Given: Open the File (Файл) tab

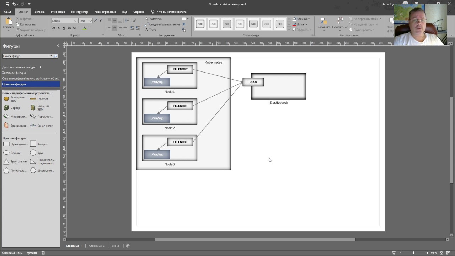Looking at the screenshot, I should coord(7,12).
